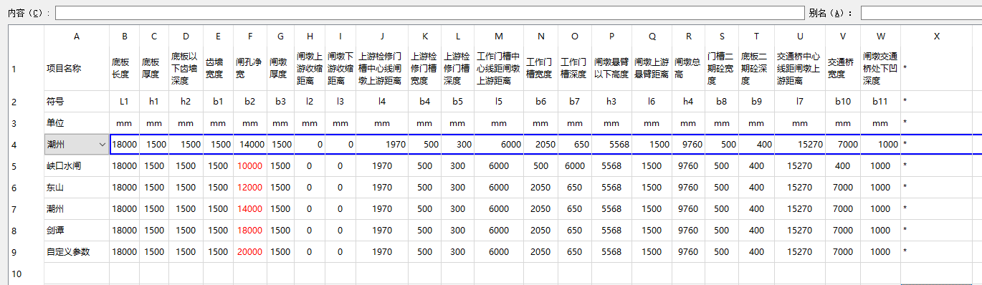Click the 1970 cell in the 自定义参数 row
Screen dimensions: 982x285
[382, 252]
